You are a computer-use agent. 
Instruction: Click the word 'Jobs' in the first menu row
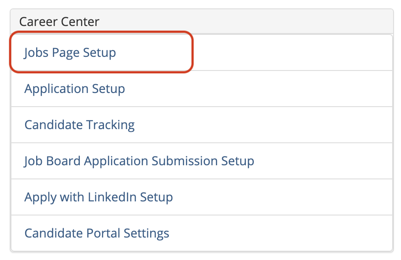[36, 52]
